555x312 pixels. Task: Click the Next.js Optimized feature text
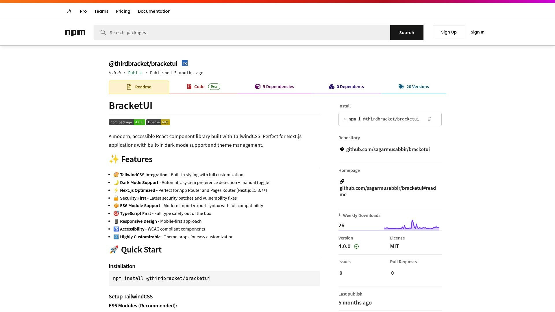pyautogui.click(x=138, y=190)
